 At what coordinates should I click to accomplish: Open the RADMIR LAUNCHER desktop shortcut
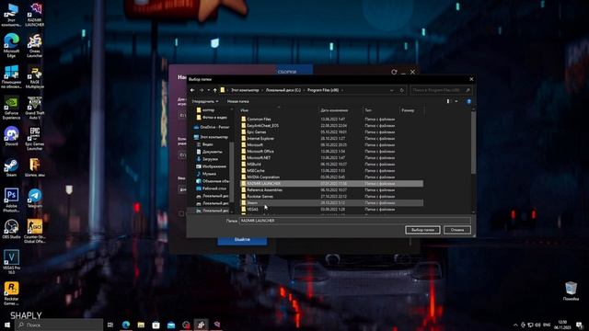pyautogui.click(x=35, y=15)
